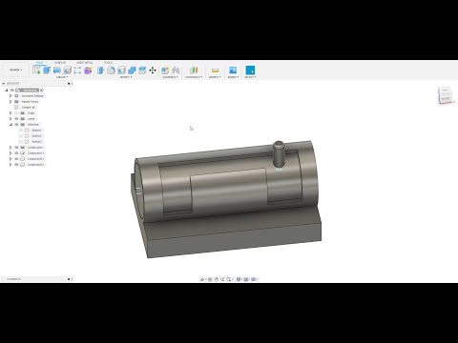
Task: Click the New Component icon in Assemble
Action: coord(165,71)
